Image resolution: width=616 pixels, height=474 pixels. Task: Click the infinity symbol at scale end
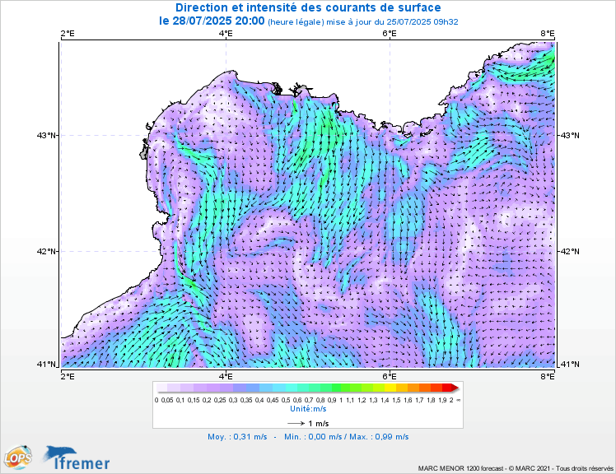coord(458,400)
